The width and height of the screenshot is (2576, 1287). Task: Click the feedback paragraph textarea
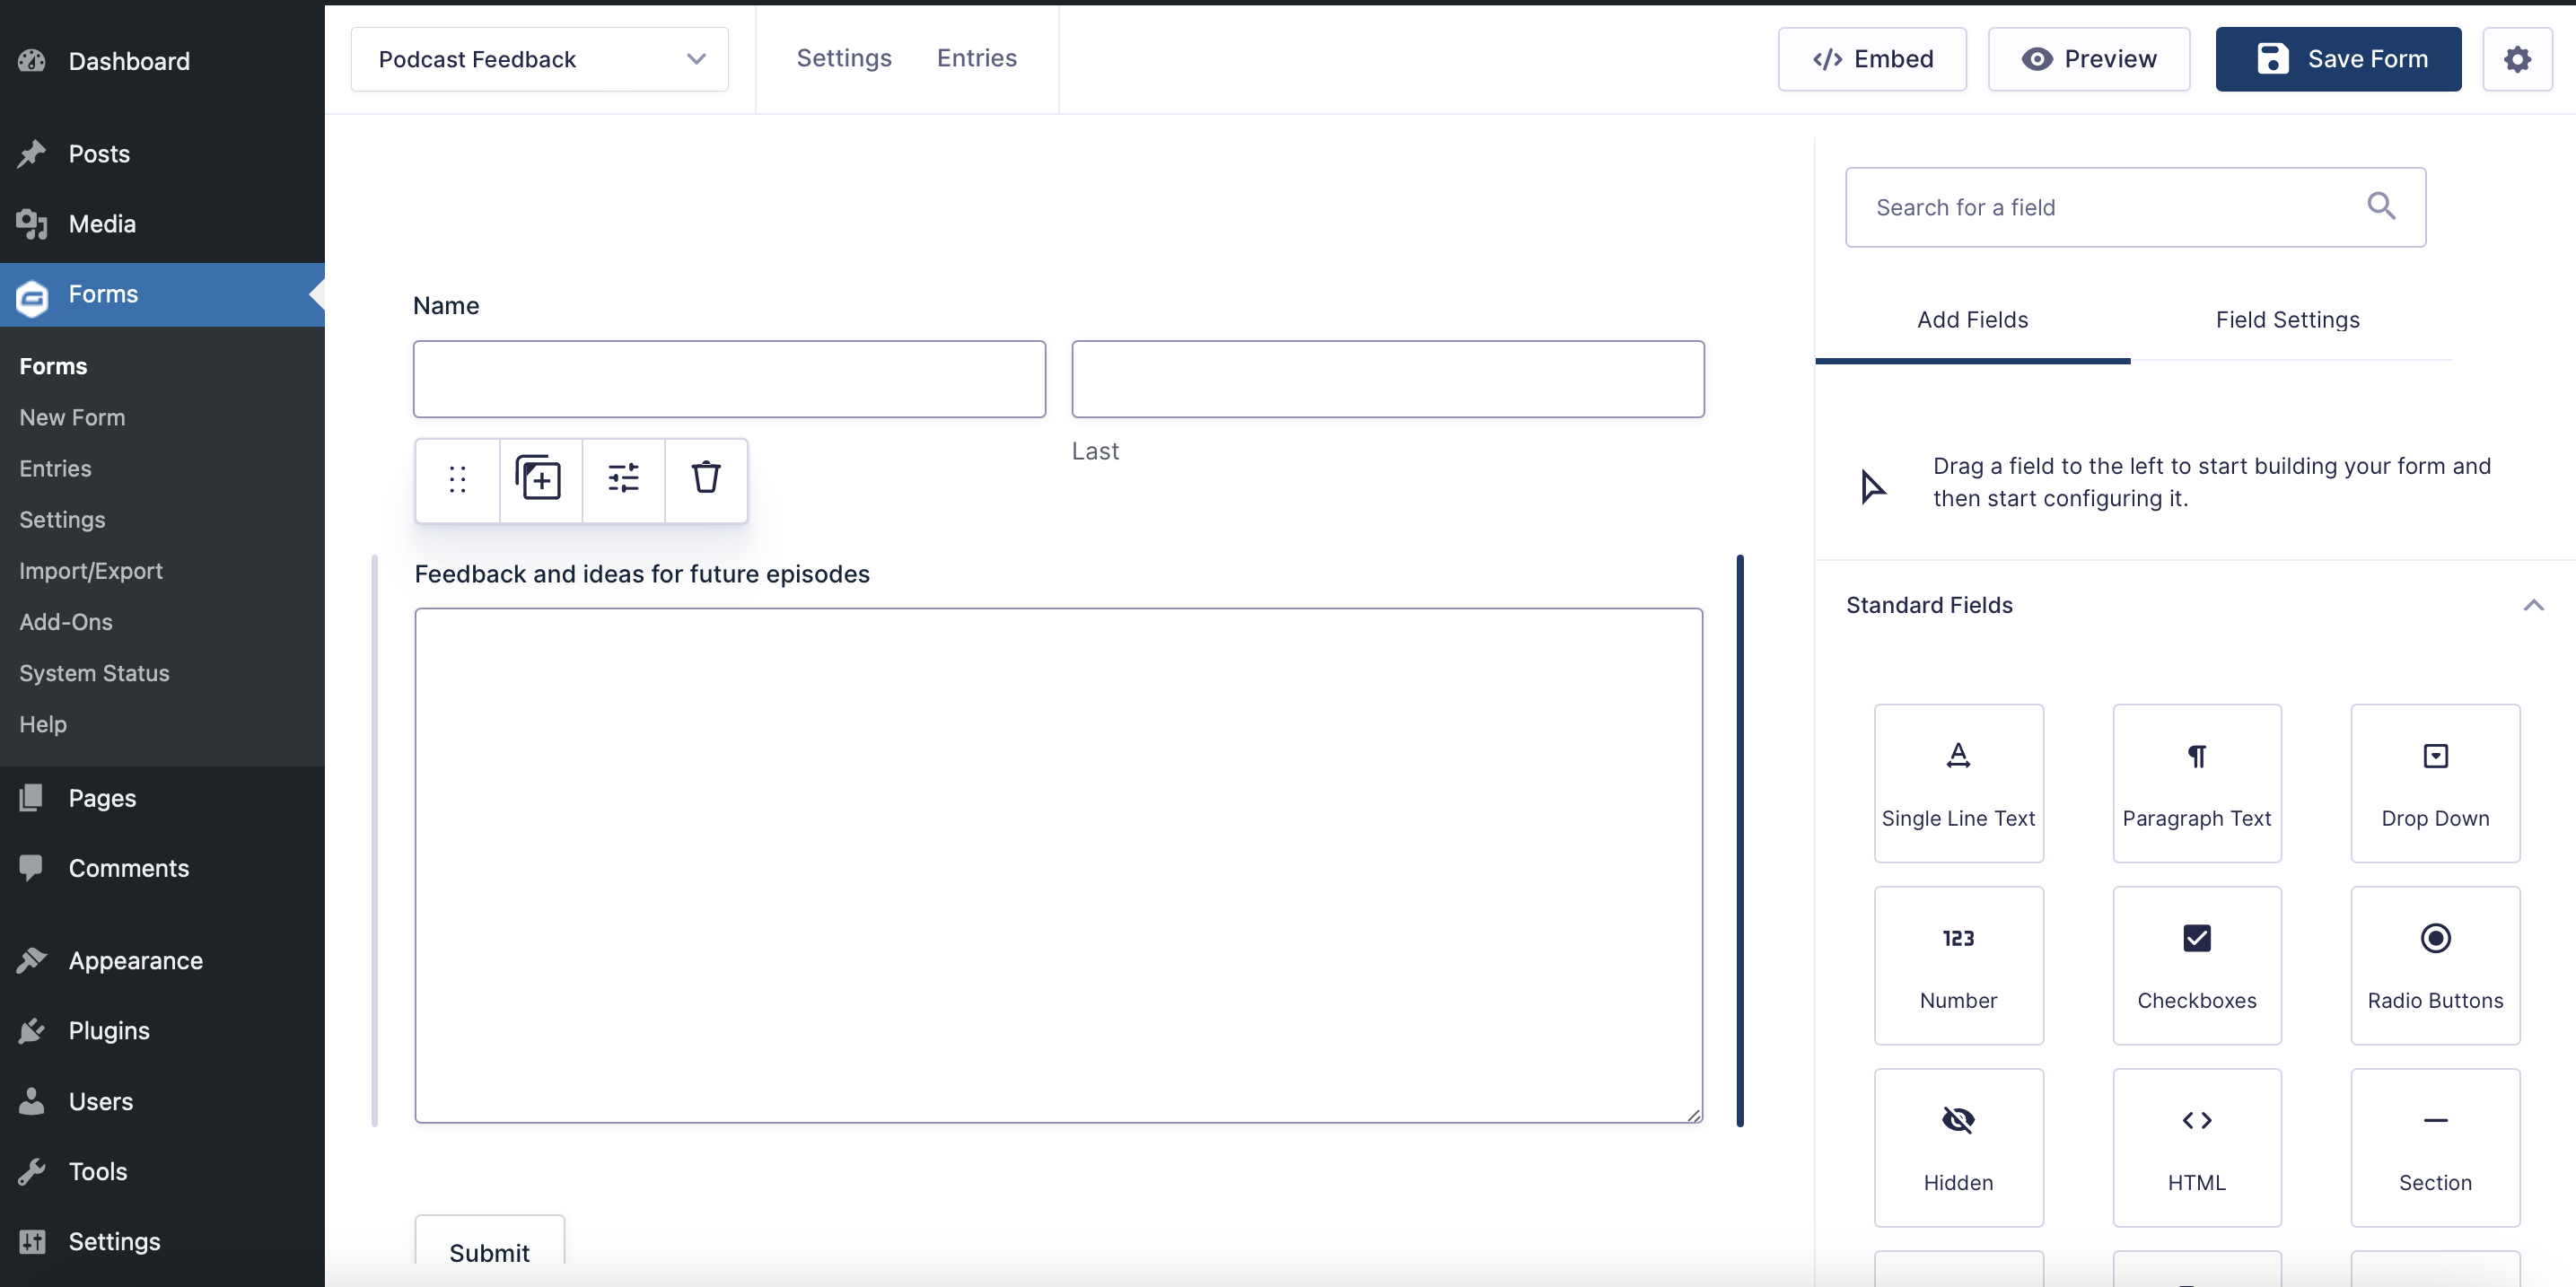pos(1058,865)
